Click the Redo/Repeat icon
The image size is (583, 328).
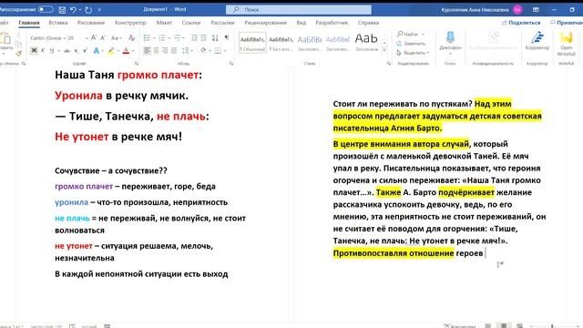(x=88, y=10)
